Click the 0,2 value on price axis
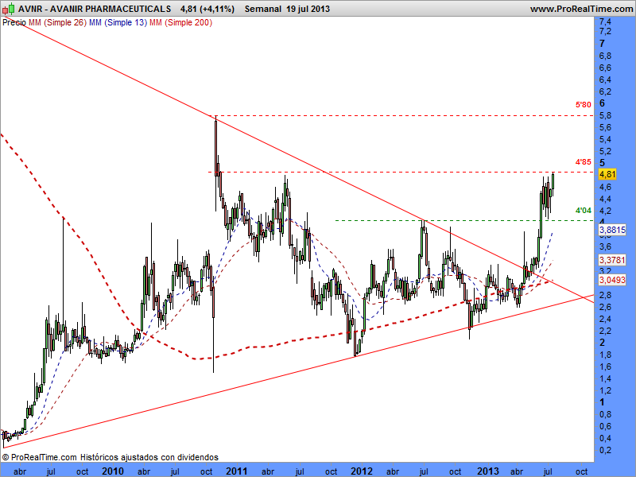 tap(605, 450)
